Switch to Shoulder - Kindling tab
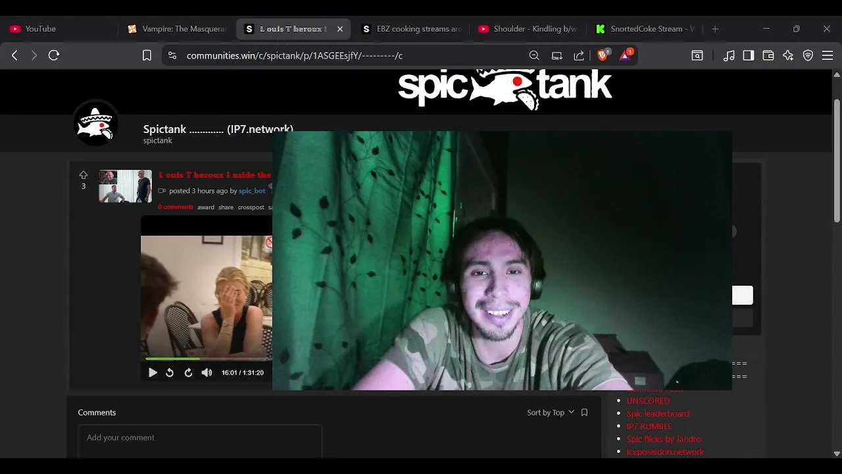This screenshot has width=842, height=474. click(x=529, y=29)
